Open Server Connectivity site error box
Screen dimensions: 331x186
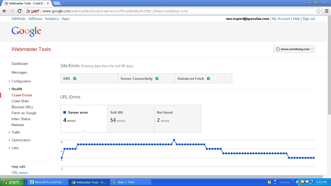(146, 79)
